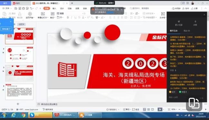Open the 文件 menu dropdown
The width and height of the screenshot is (209, 120).
coord(7,8)
